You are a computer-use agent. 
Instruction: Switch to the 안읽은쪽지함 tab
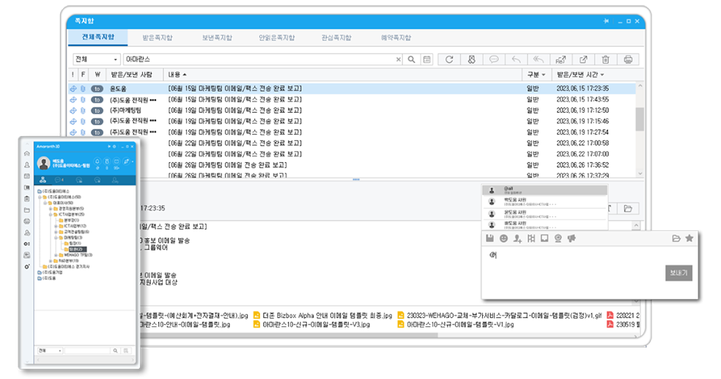point(277,37)
